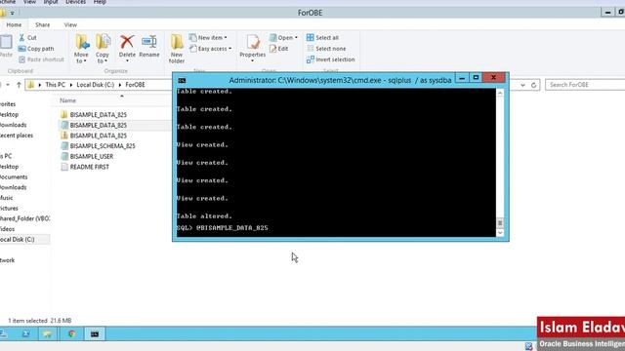Switch to the Home ribbon tab
Screen dimensions: 625x351
14,24
